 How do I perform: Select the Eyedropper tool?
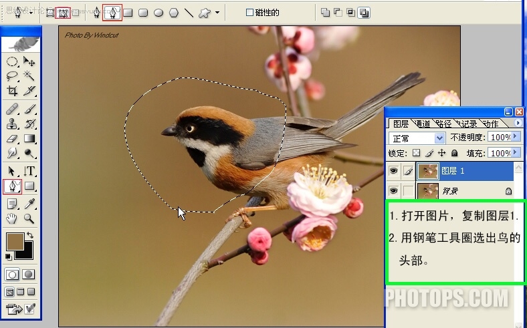point(29,204)
